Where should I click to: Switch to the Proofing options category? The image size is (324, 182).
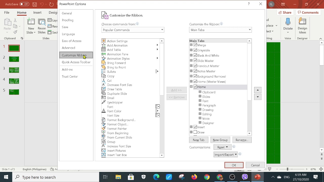[x=68, y=20]
